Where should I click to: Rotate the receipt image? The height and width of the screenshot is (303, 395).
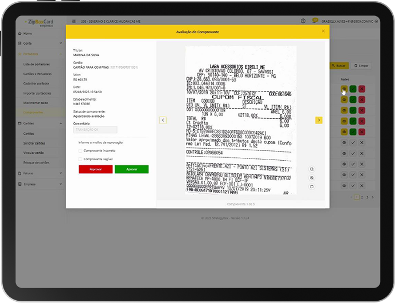312,186
